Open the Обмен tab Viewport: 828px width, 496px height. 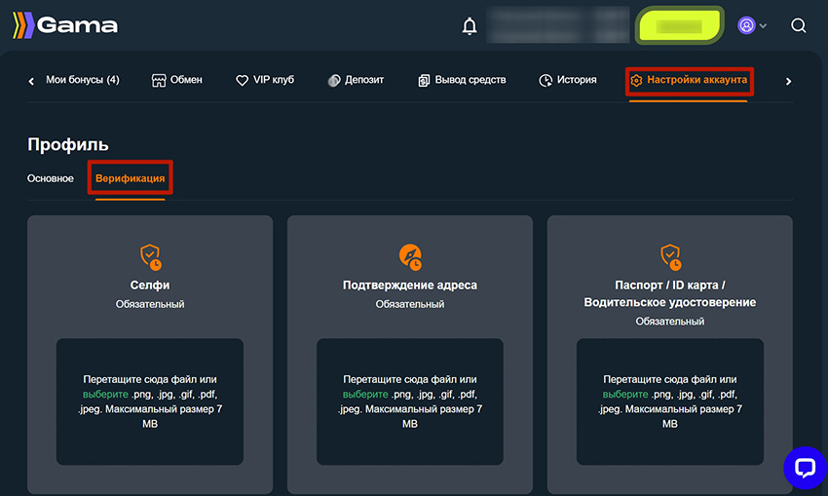[x=177, y=80]
